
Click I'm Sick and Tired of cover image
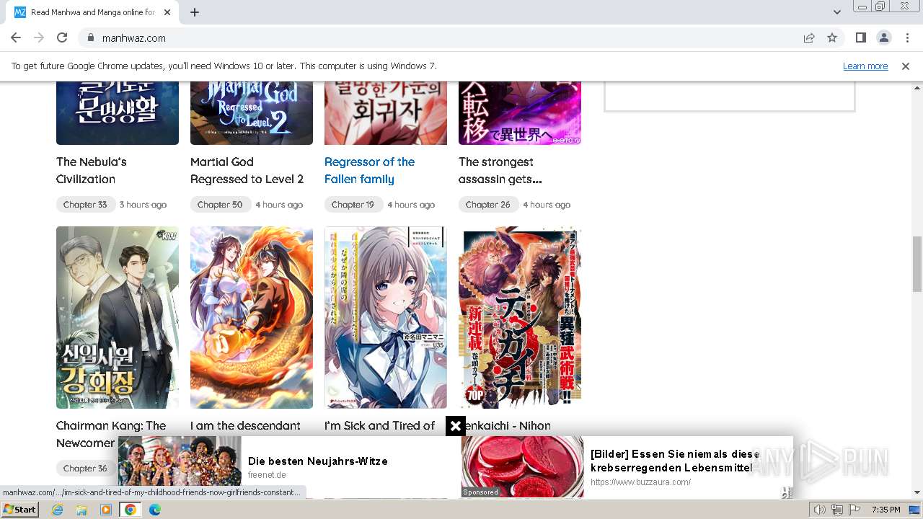[x=386, y=317]
